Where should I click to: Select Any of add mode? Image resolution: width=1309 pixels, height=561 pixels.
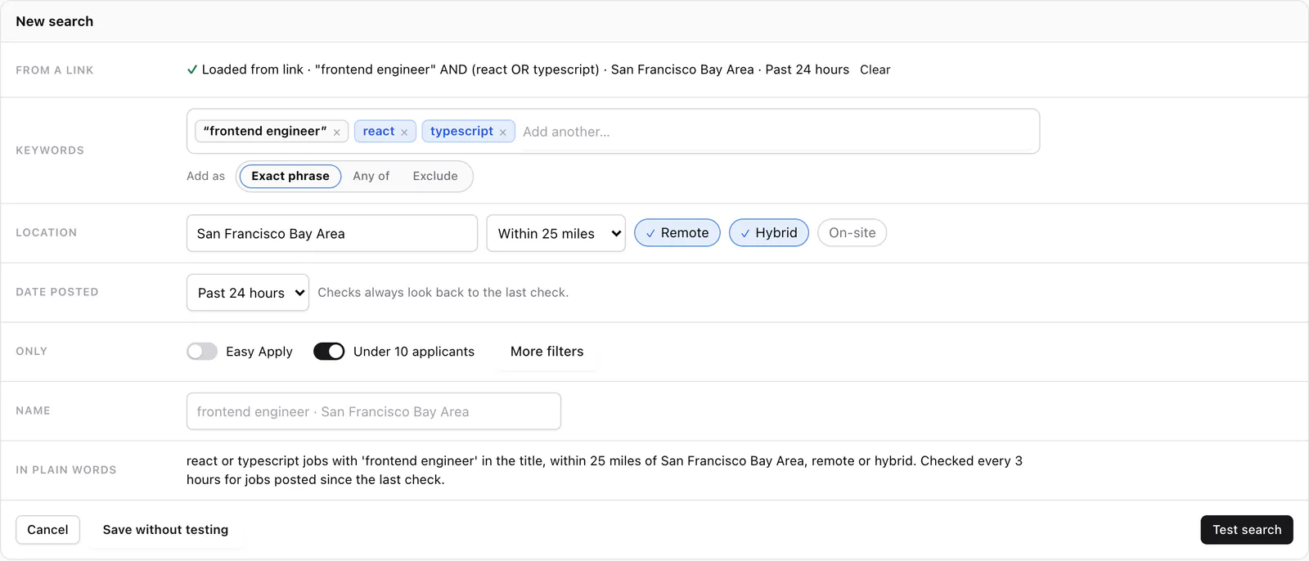(x=371, y=176)
